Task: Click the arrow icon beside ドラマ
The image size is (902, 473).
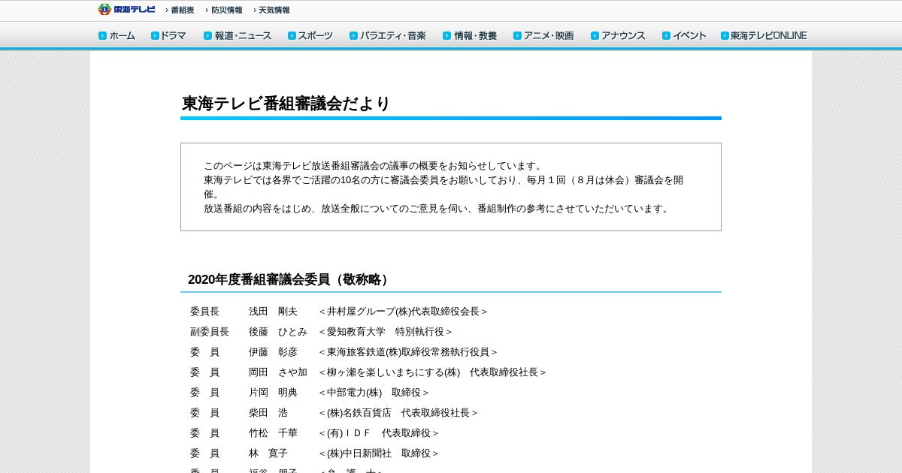Action: (155, 36)
